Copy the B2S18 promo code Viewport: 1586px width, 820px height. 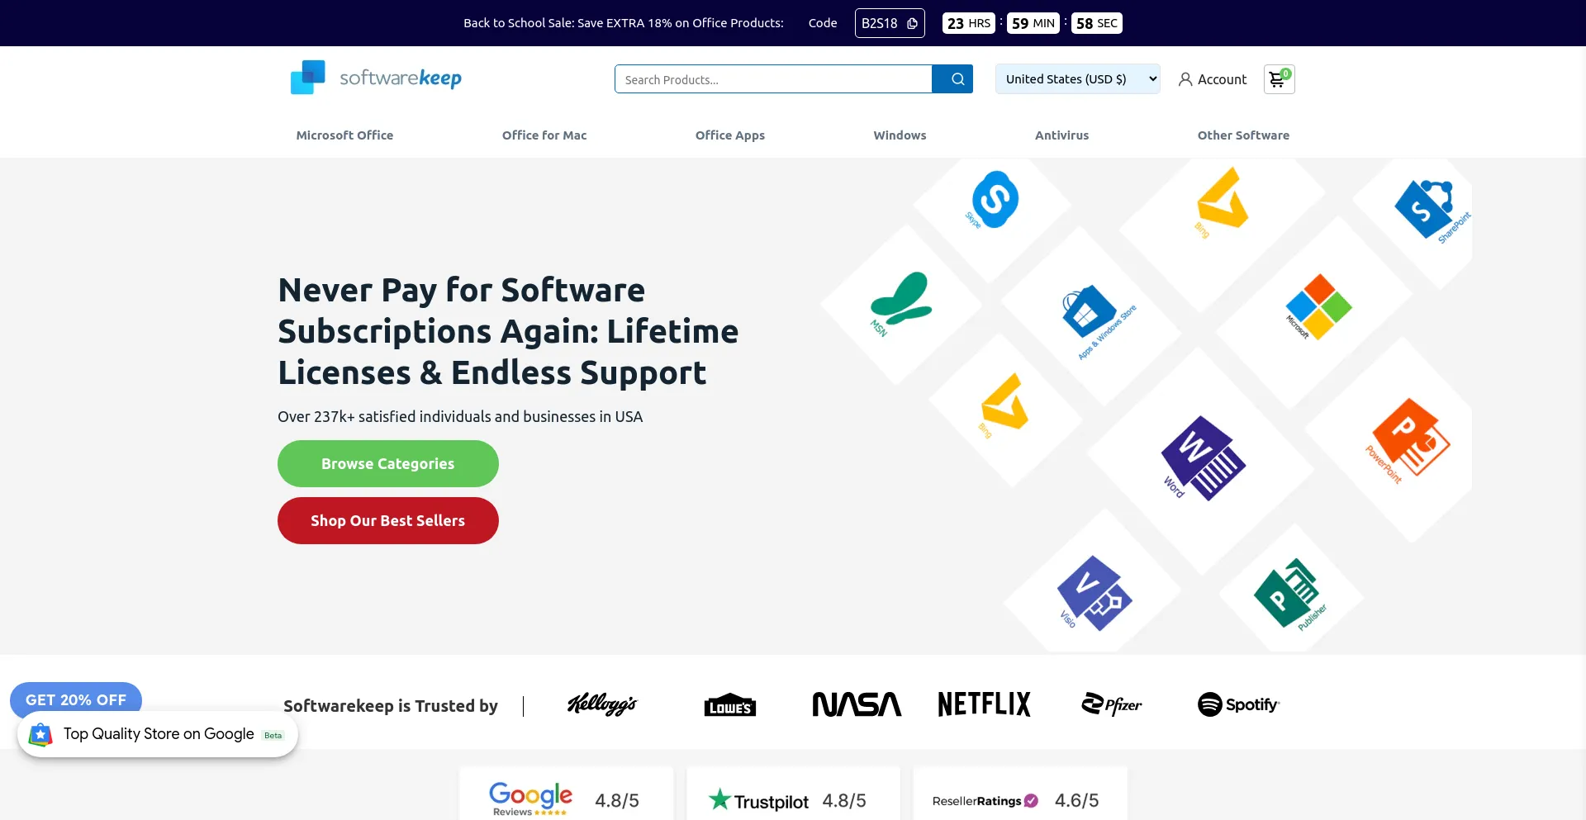[912, 23]
